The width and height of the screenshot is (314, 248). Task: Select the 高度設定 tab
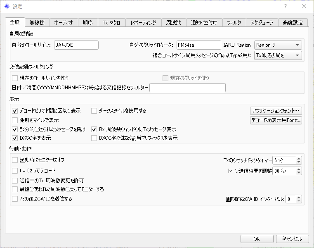[293, 22]
